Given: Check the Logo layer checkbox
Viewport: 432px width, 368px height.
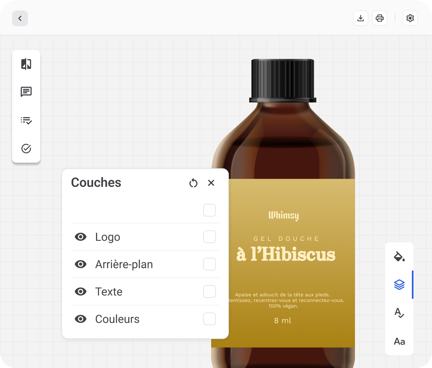Looking at the screenshot, I should [x=210, y=237].
